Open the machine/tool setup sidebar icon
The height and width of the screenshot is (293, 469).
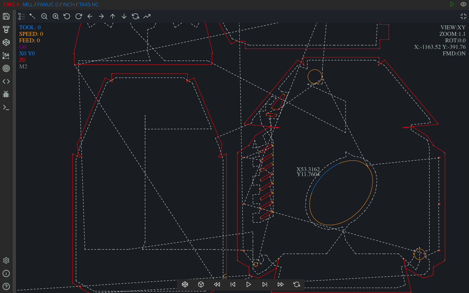pos(6,29)
